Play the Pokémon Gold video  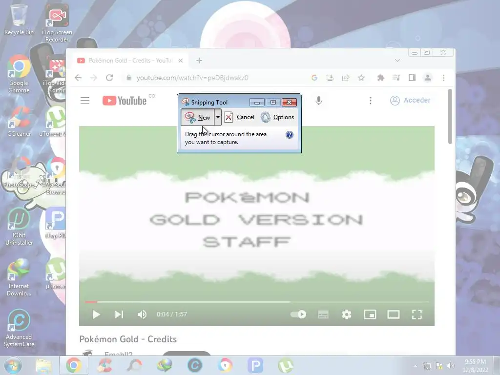[x=96, y=314]
